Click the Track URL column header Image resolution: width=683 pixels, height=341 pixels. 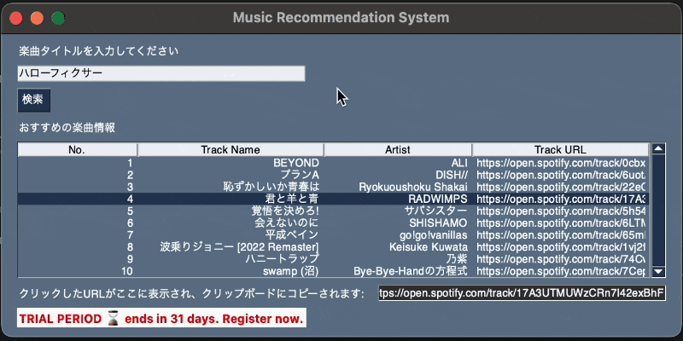click(x=560, y=150)
